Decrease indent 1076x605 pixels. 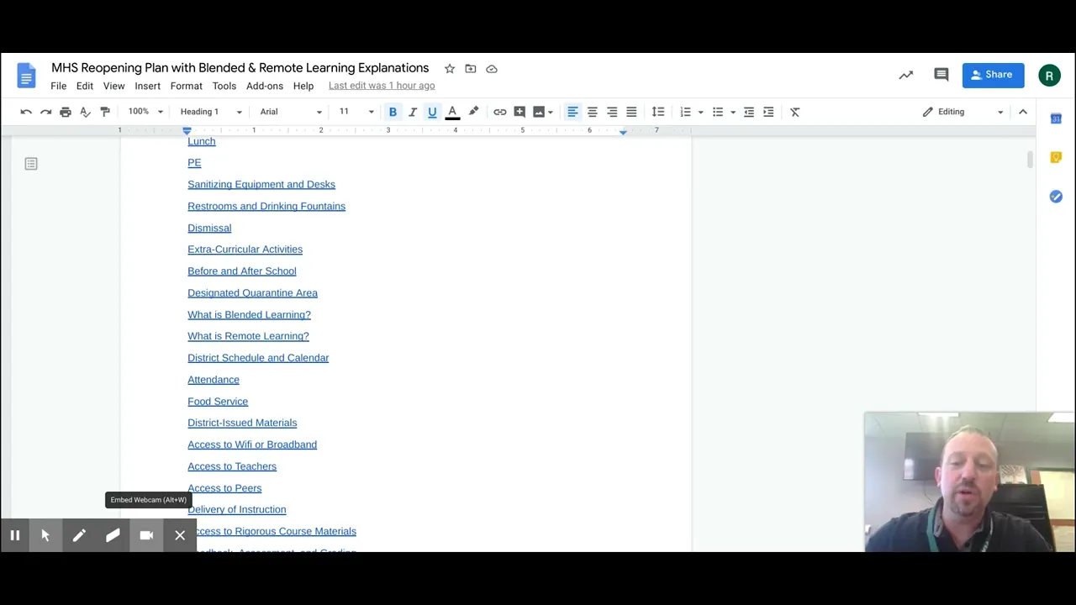[x=749, y=112]
